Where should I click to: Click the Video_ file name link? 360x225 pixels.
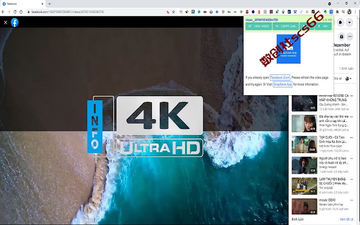point(262,20)
